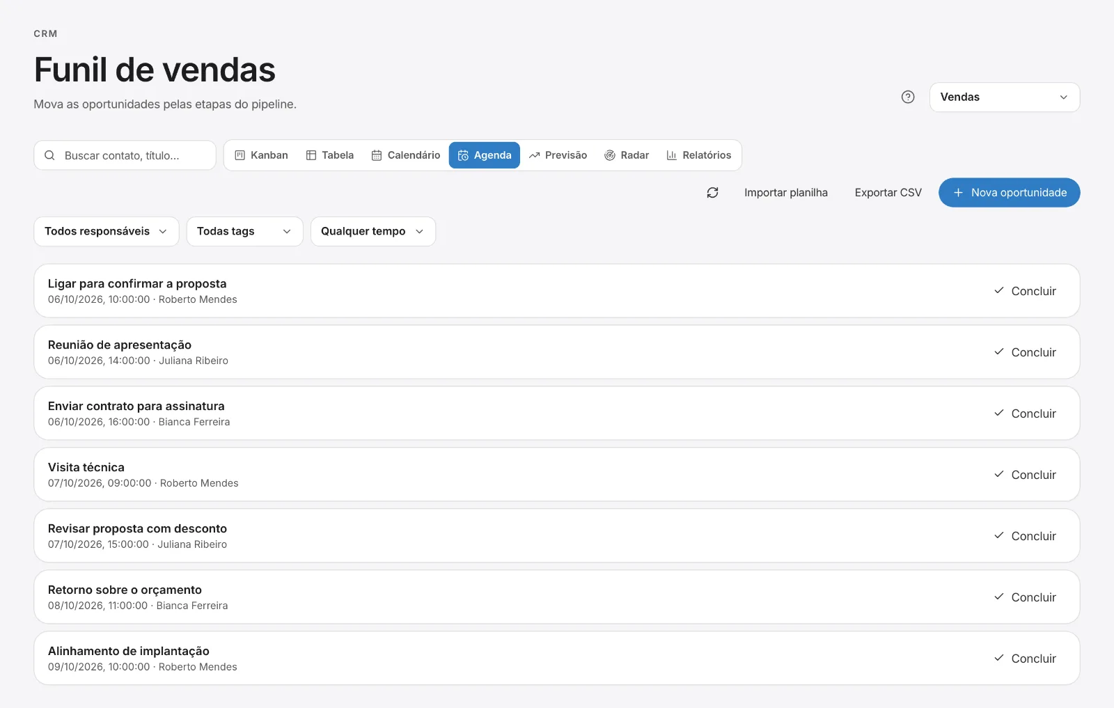The width and height of the screenshot is (1114, 708).
Task: Click the 'Funil de vendas' page heading
Action: (x=155, y=70)
